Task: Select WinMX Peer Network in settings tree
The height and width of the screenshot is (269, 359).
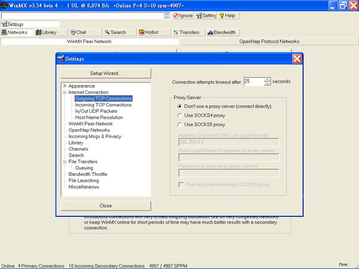Action: (x=91, y=124)
